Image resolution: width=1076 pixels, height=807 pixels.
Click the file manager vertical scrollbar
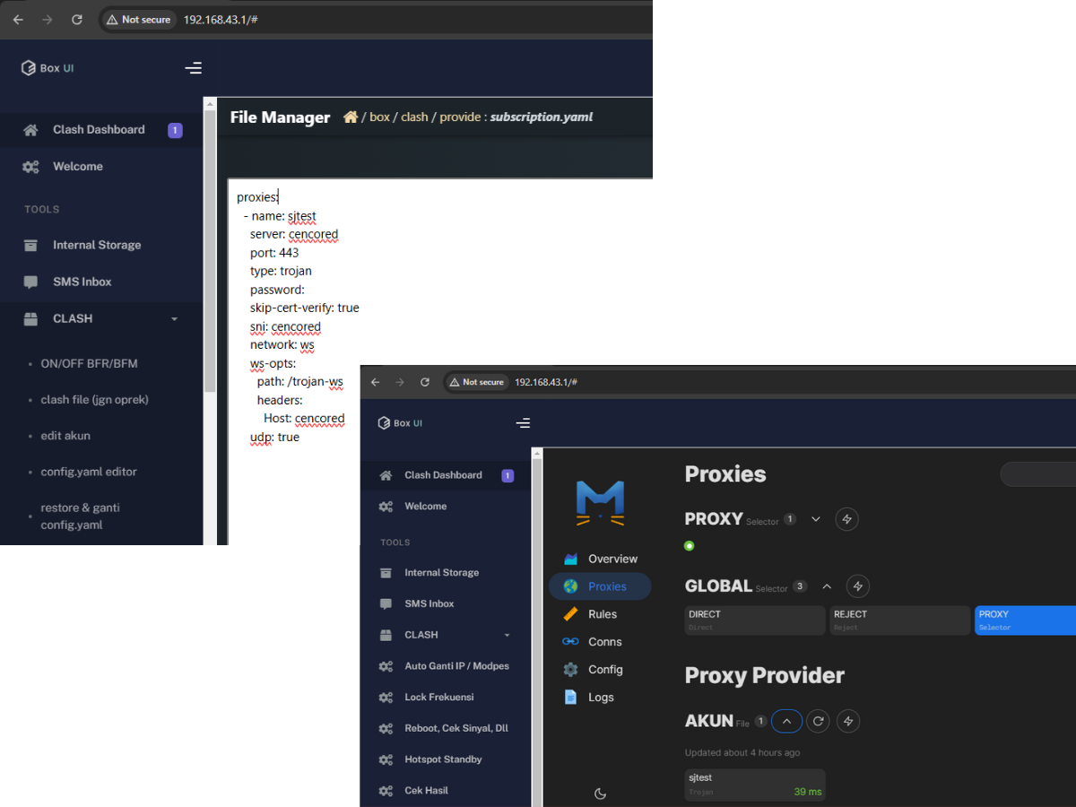pyautogui.click(x=210, y=251)
